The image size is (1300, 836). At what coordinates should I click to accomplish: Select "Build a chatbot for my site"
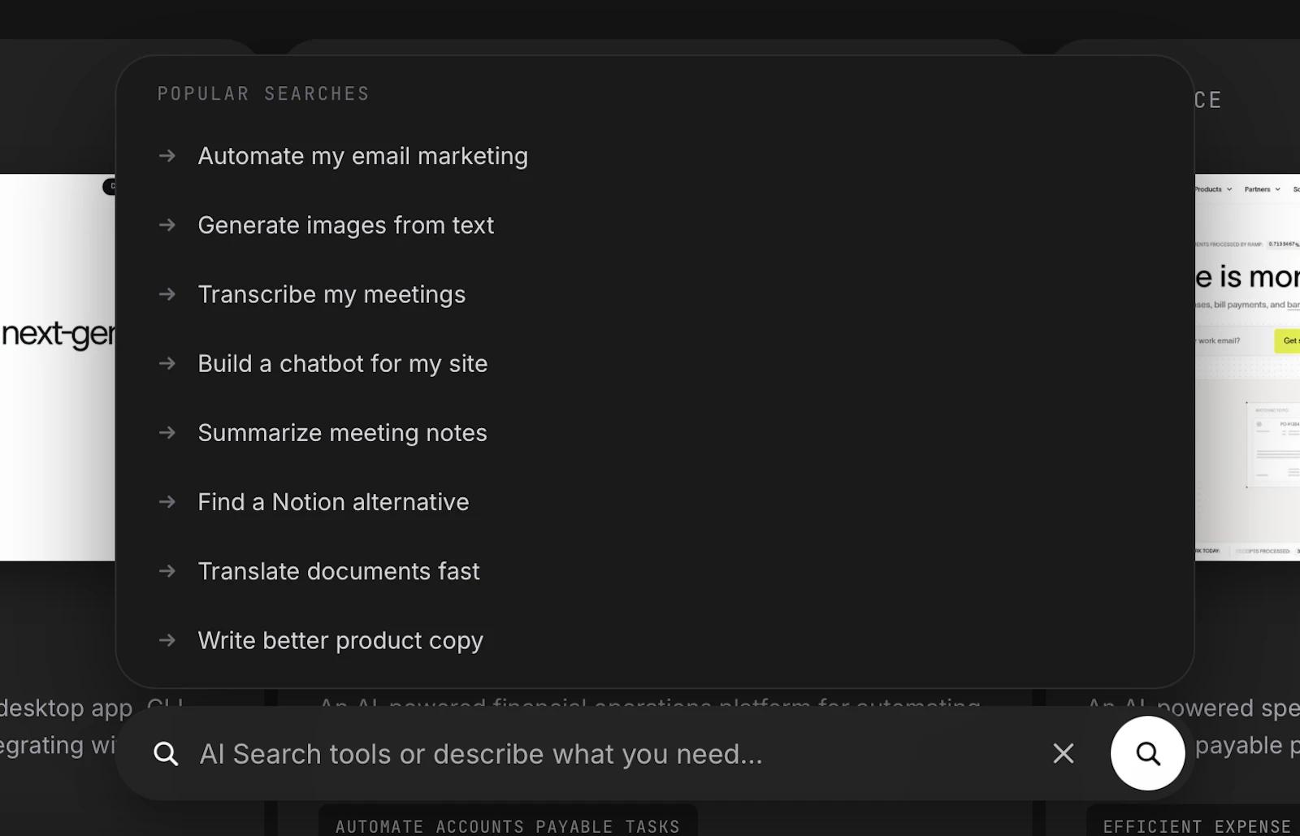point(343,363)
